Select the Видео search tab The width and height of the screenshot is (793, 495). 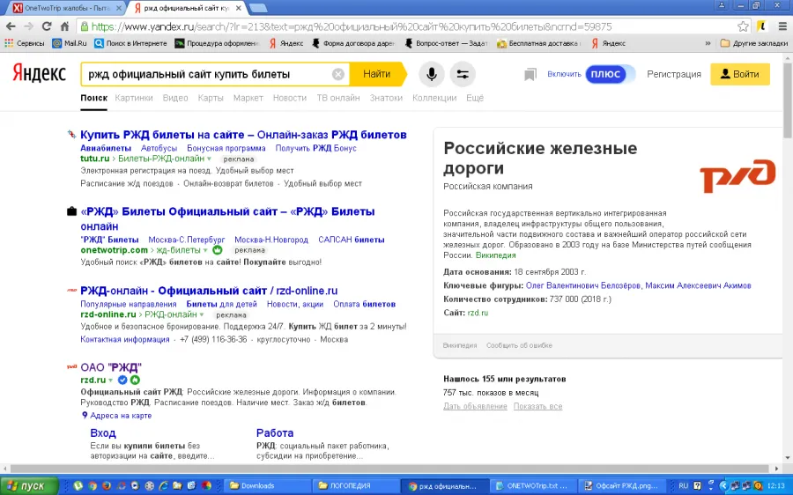click(x=175, y=98)
